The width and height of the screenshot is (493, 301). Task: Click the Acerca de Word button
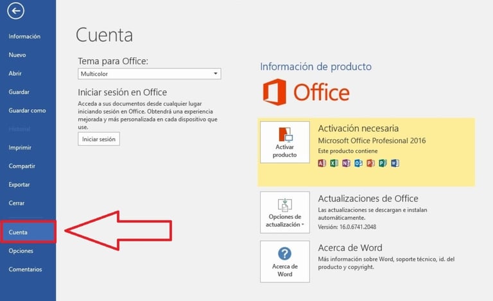(285, 262)
